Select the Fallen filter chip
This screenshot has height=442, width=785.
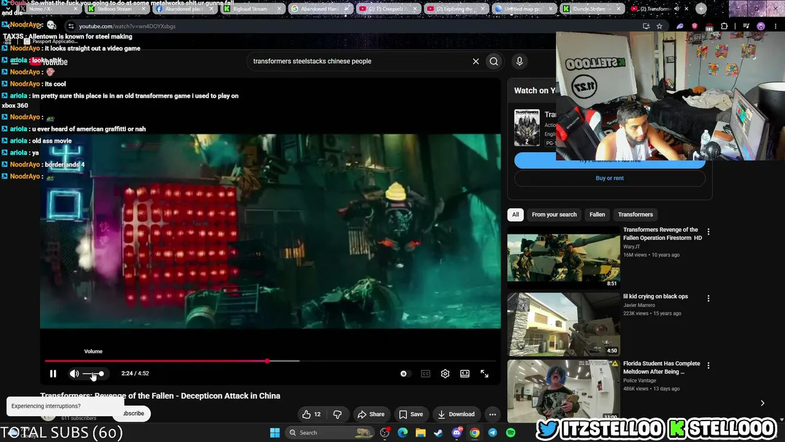[x=597, y=214]
